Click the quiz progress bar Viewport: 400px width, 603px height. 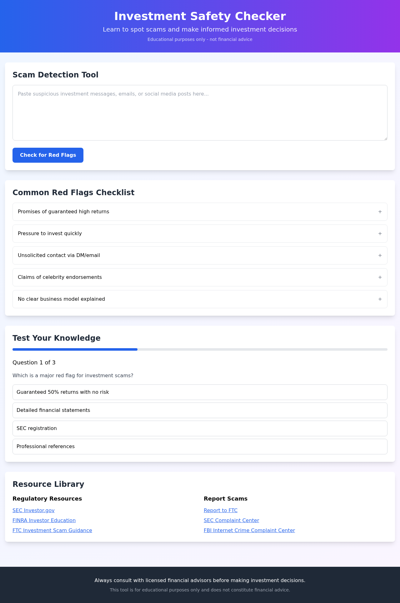pyautogui.click(x=200, y=349)
